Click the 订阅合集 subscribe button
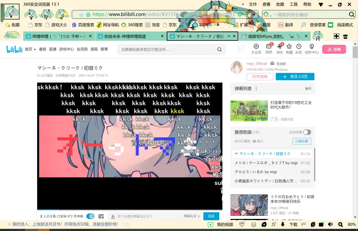The height and width of the screenshot is (231, 358). pyautogui.click(x=302, y=141)
